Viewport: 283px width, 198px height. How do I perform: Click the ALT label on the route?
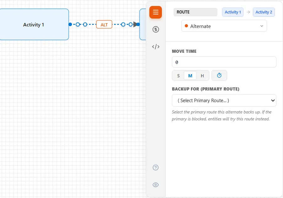tap(104, 25)
